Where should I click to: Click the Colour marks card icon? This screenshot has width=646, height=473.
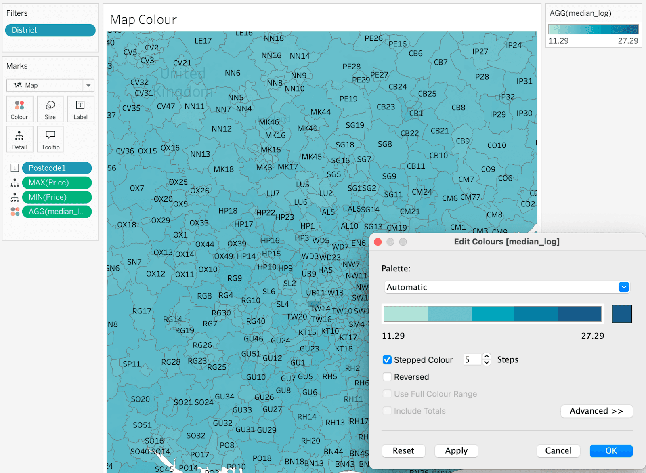(19, 109)
